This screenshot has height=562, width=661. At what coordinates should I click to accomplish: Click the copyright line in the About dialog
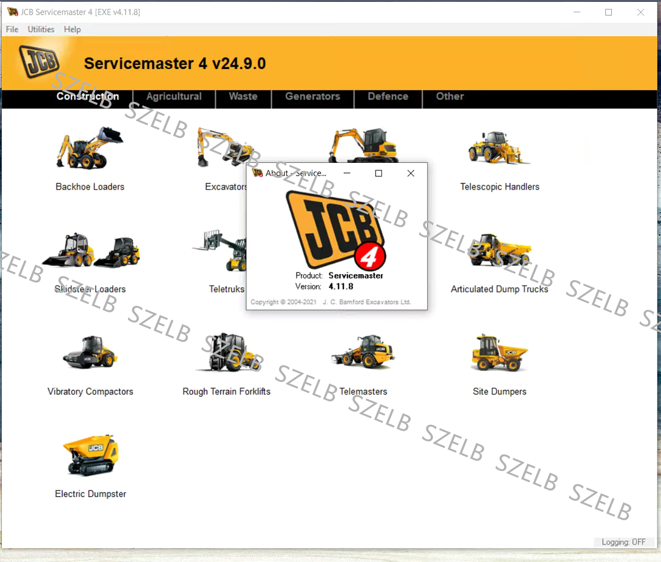click(331, 302)
